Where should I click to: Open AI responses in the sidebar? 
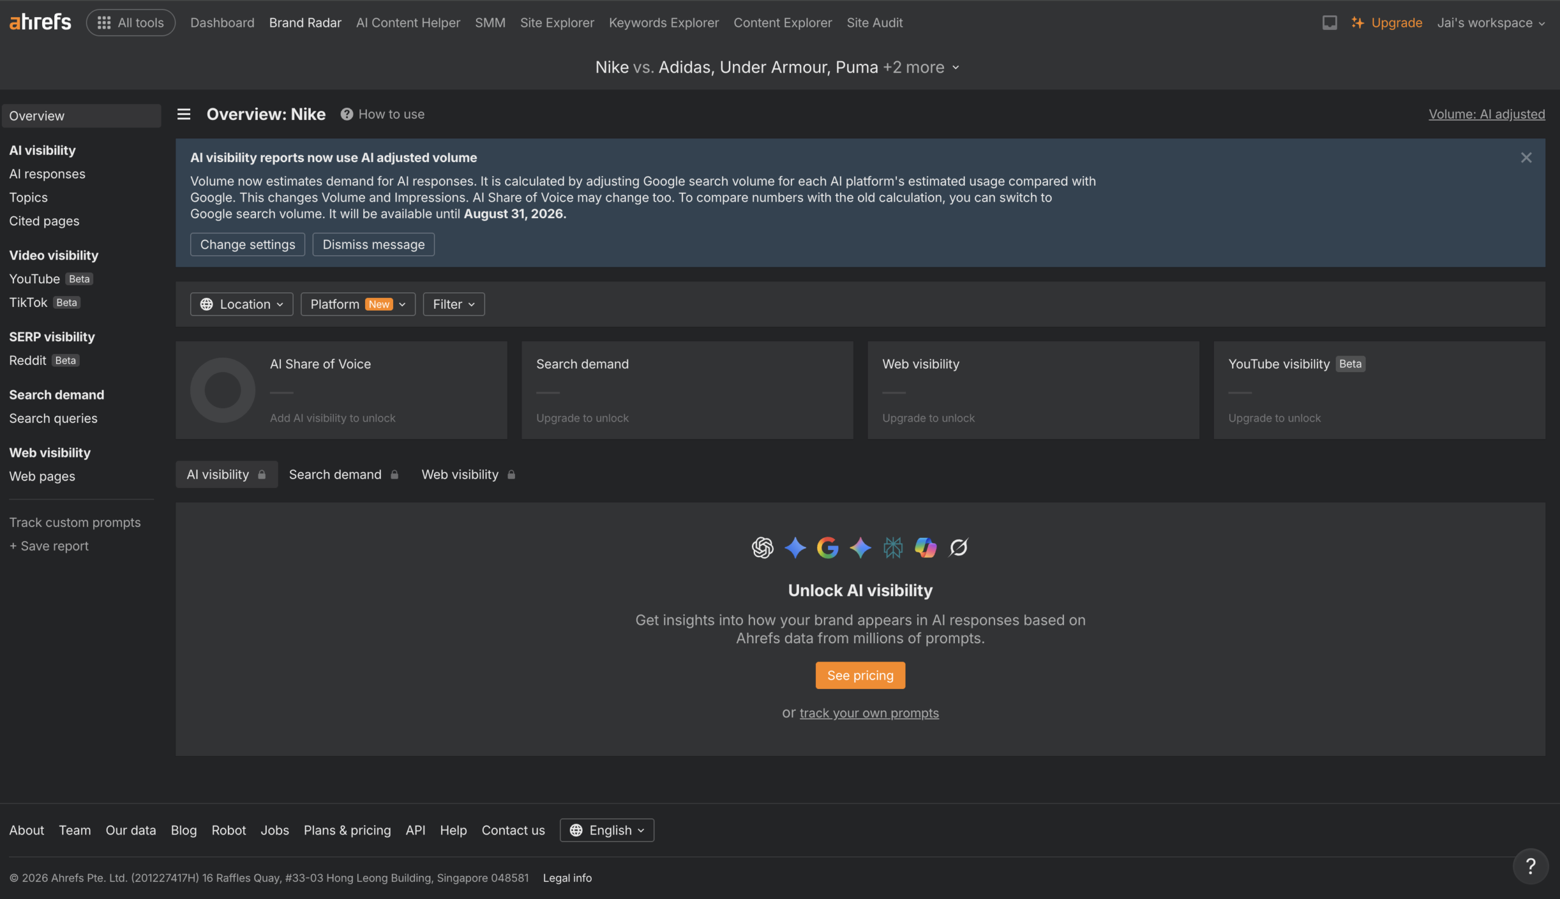(x=48, y=174)
